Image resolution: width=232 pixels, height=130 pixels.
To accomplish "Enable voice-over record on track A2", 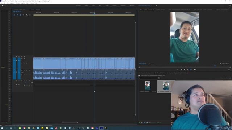I will [x=29, y=81].
